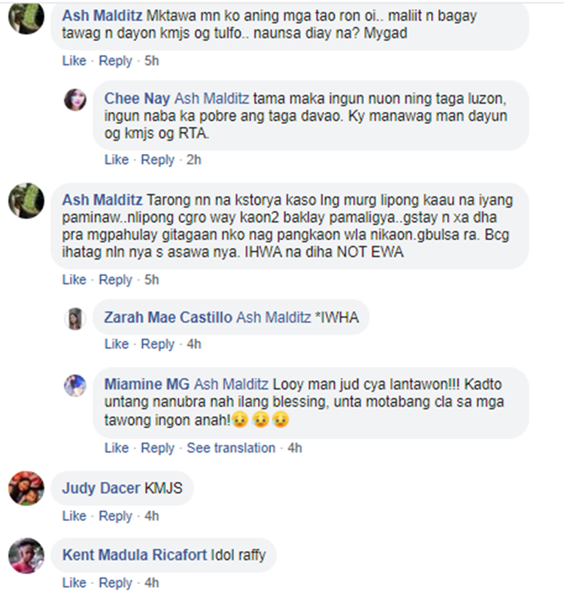Reply to Zarah Mae Castillo's comment

tap(158, 344)
